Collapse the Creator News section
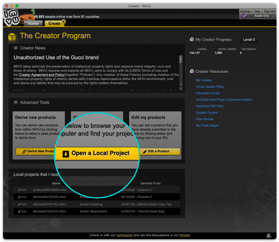Screen dimensions: 279x242 click(x=16, y=48)
